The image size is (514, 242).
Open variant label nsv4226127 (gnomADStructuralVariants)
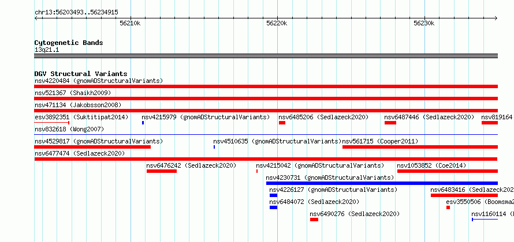(x=333, y=190)
